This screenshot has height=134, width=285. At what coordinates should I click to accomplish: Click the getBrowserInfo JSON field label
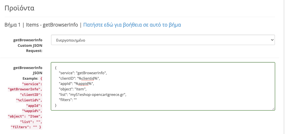[x=28, y=70]
